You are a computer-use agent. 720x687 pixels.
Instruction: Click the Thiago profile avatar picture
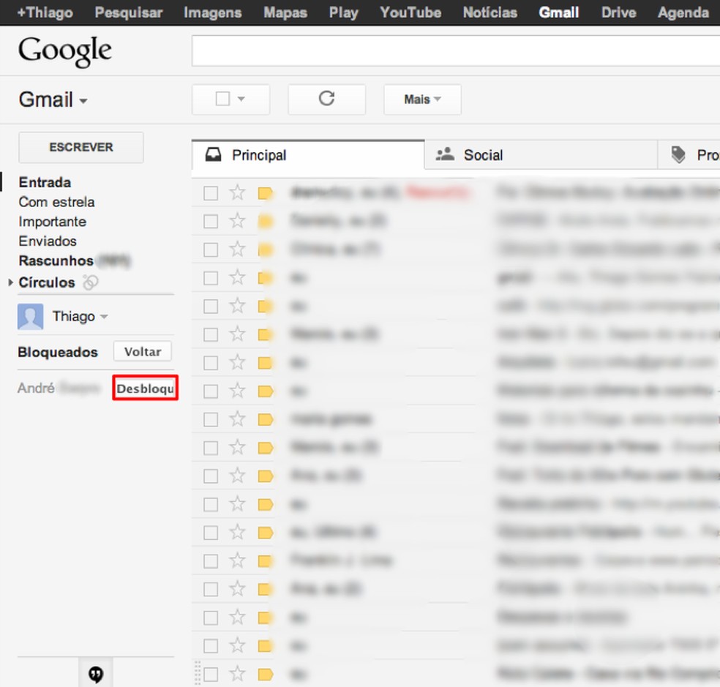point(30,316)
